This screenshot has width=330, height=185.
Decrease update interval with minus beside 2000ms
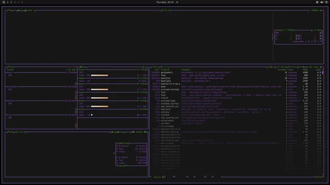[x=309, y=10]
